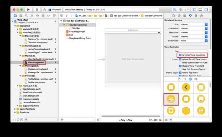The image size is (222, 137).
Task: Run the project with the Play button
Action: (x=28, y=10)
